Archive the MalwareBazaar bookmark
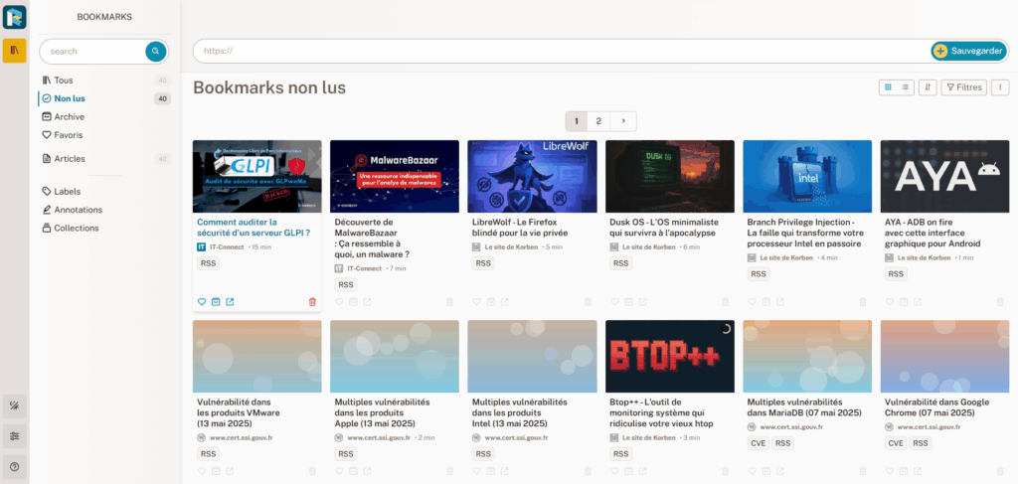The image size is (1018, 484). coord(353,302)
